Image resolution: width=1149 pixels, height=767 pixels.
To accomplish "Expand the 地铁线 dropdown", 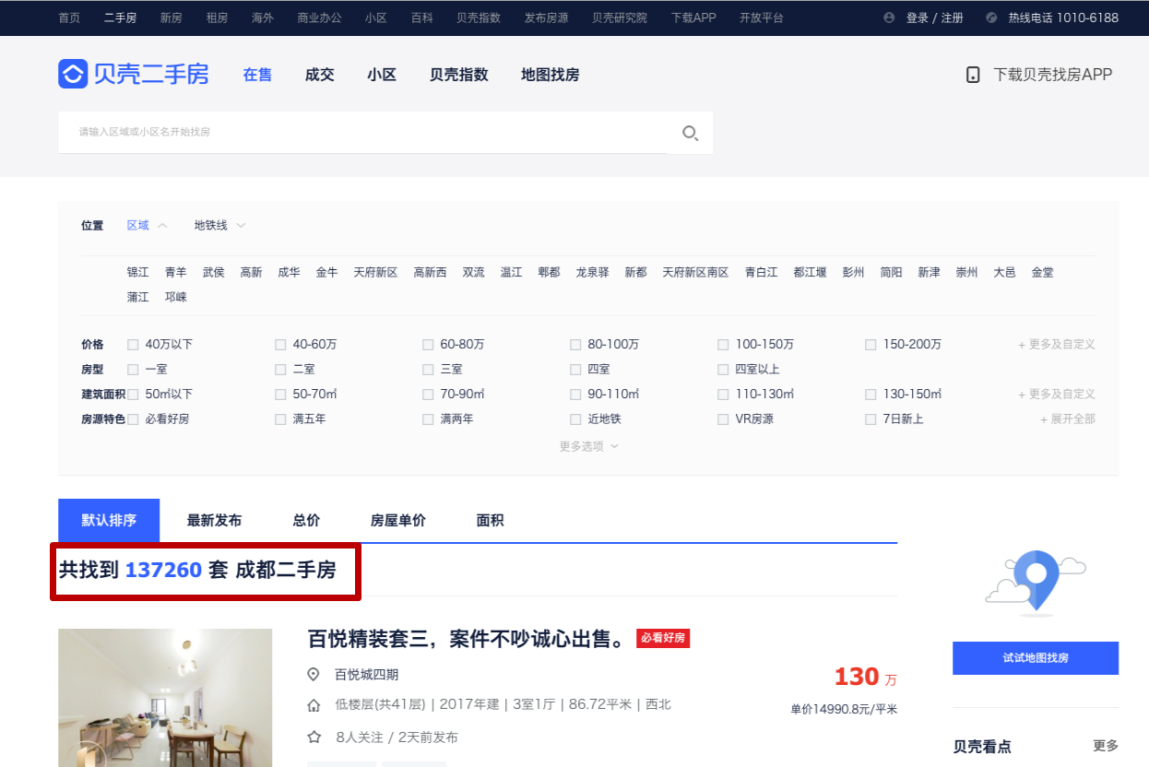I will [219, 226].
